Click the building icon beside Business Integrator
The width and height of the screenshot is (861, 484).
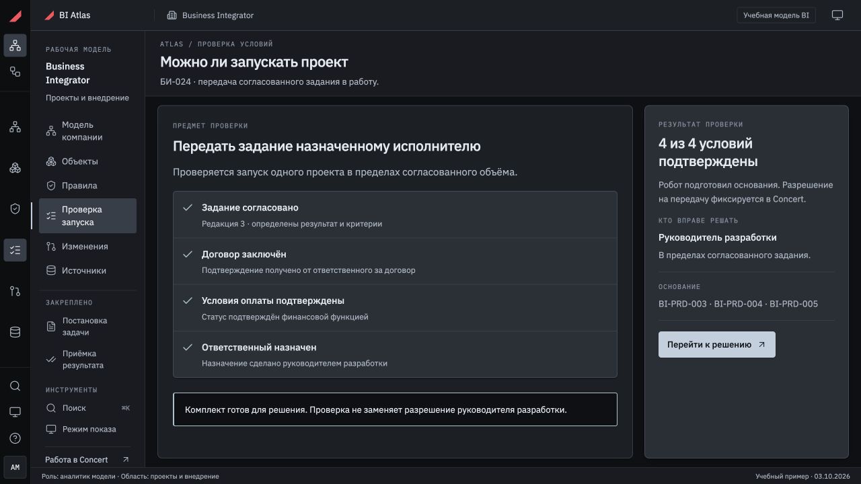(x=172, y=15)
